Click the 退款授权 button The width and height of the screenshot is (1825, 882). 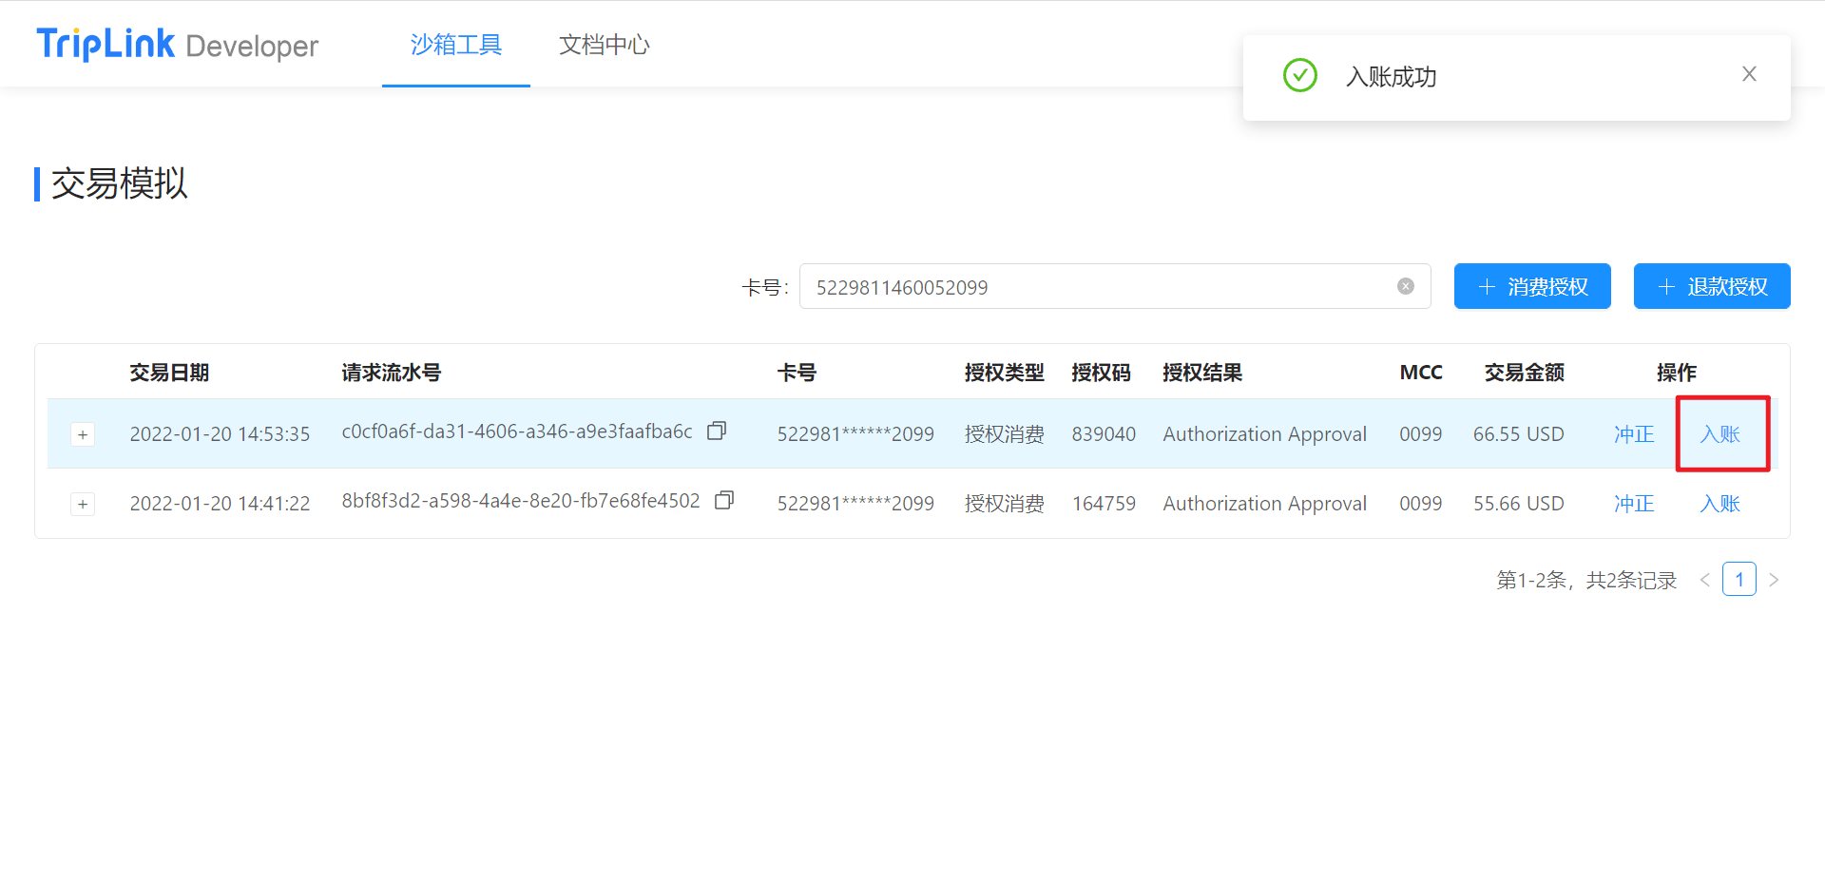1711,287
